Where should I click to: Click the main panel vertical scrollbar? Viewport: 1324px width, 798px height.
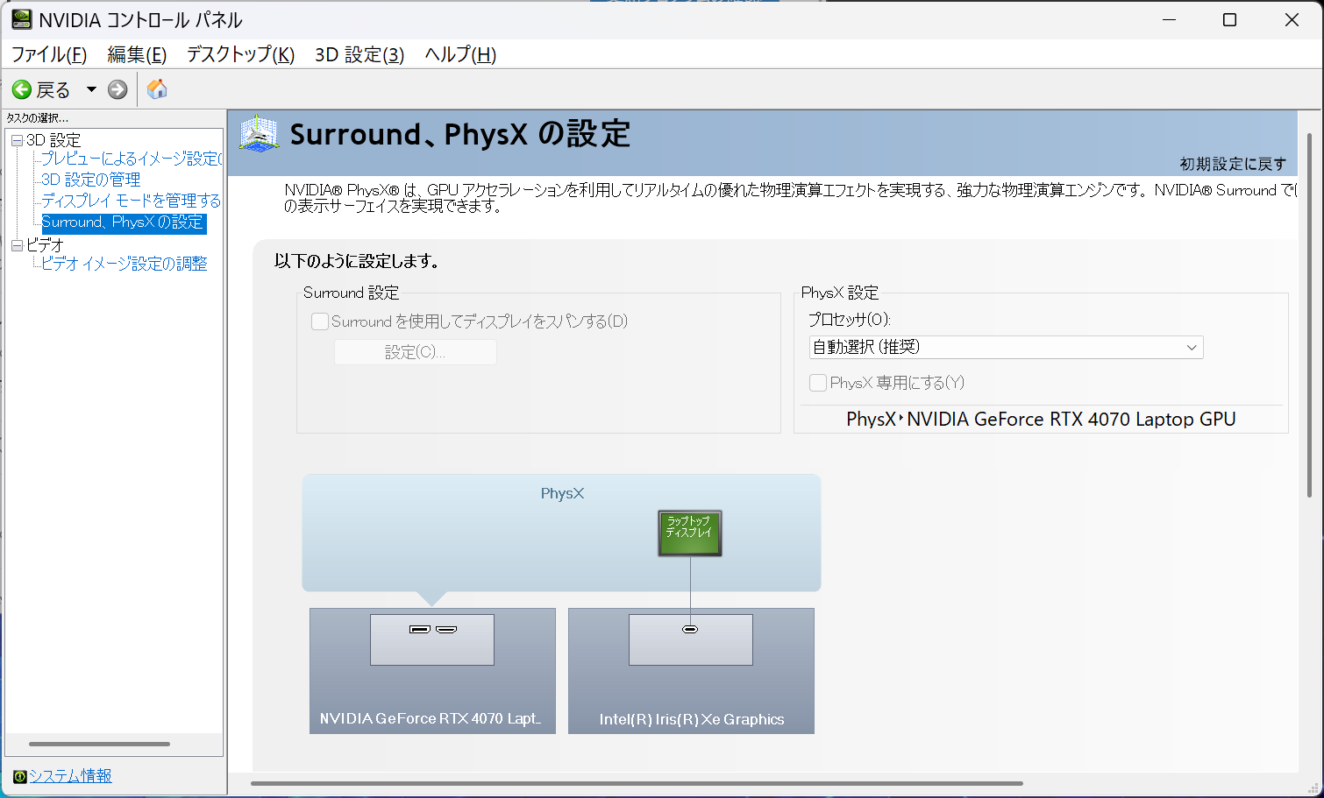pos(1310,315)
